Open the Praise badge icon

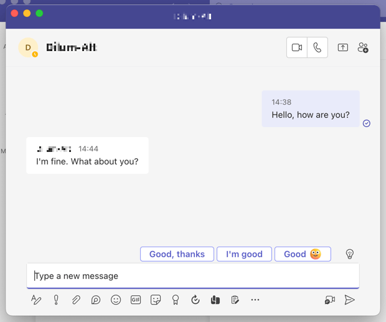point(176,300)
